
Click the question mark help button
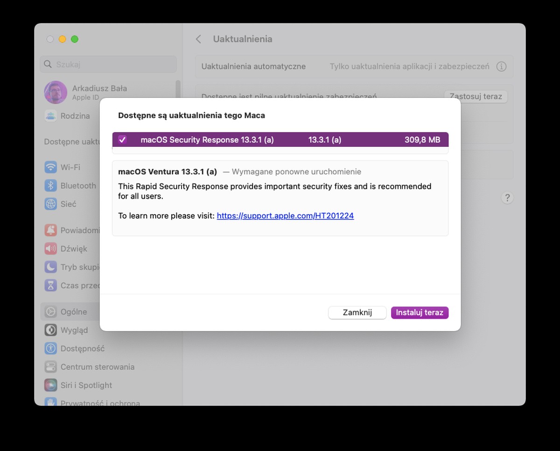[x=507, y=198]
